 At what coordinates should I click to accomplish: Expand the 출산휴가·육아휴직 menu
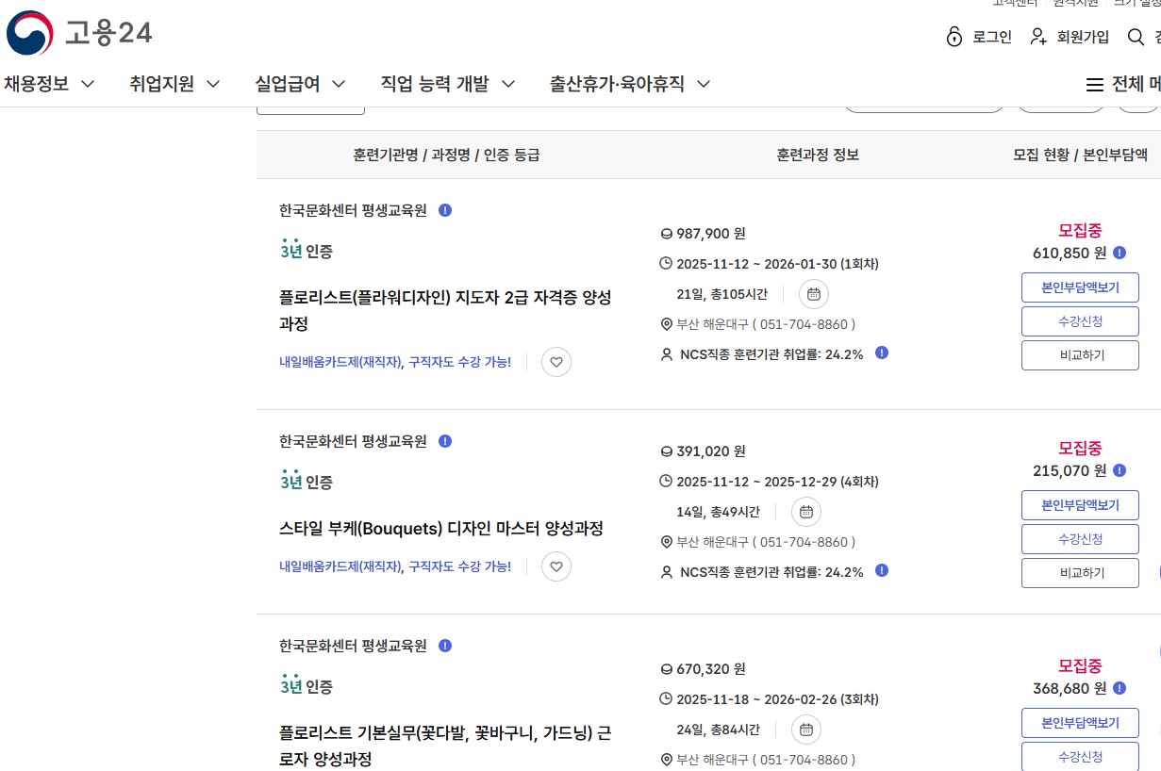coord(630,84)
